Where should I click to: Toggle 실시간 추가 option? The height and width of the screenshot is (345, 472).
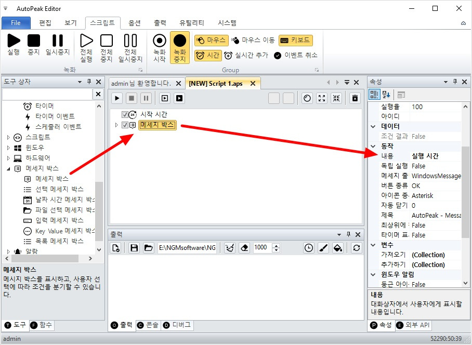246,56
